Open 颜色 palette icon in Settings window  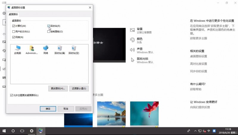(x=132, y=40)
